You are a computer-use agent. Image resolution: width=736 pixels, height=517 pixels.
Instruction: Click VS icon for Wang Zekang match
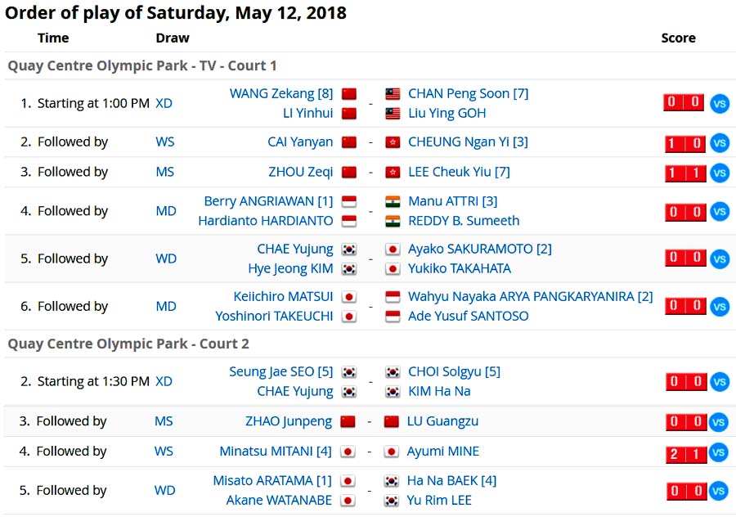719,104
